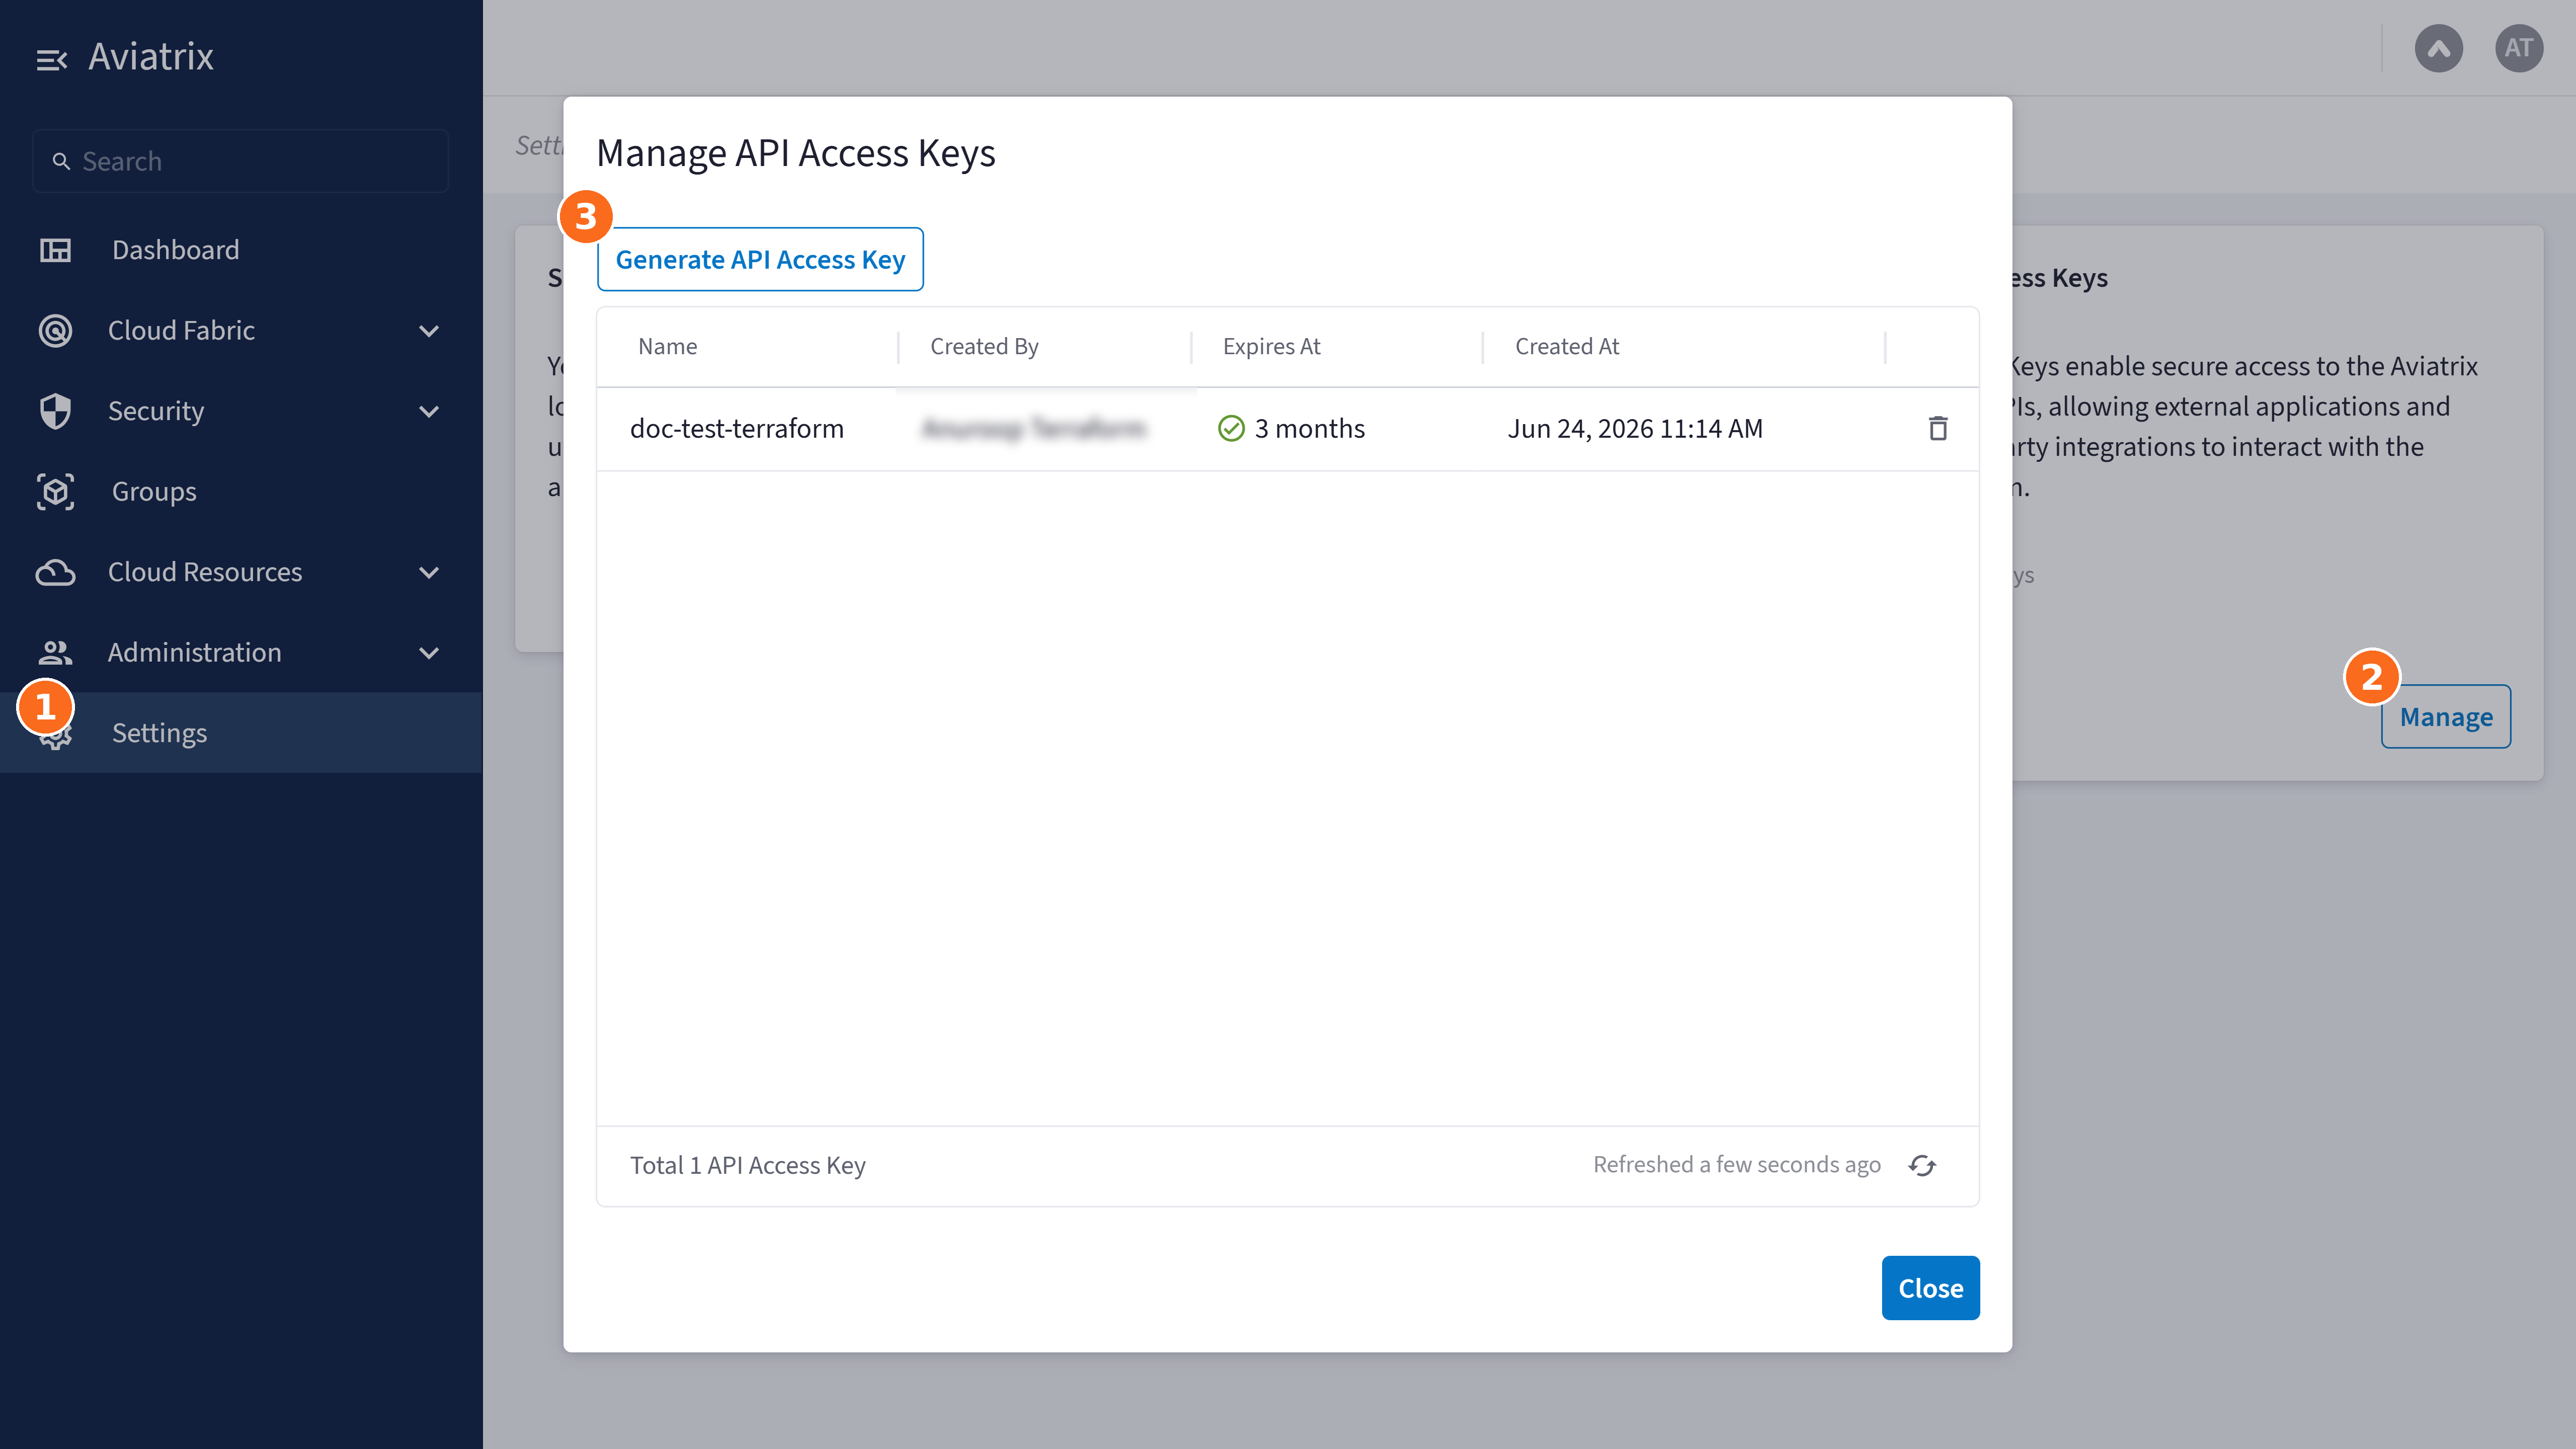Collapse the sidebar with the hamburger icon
This screenshot has width=2576, height=1449.
click(51, 60)
